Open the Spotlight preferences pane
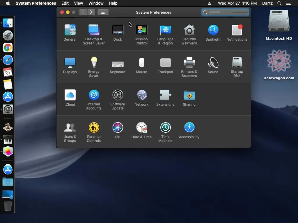This screenshot has height=223, width=298. [213, 33]
